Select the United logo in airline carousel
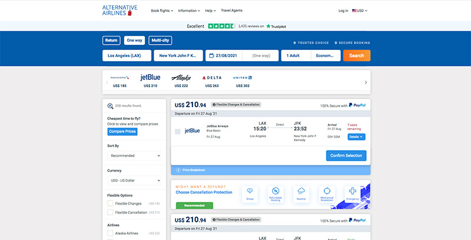Screen dimensions: 471x240 pos(243,78)
